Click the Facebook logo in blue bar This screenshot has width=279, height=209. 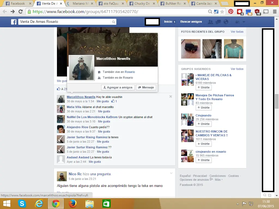pyautogui.click(x=14, y=22)
